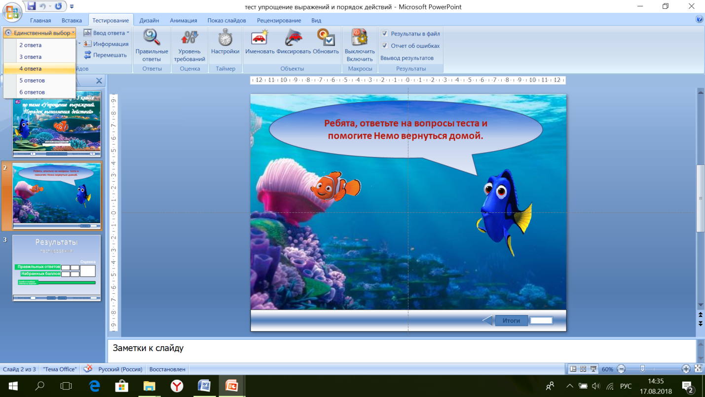Select 5 ответов option
705x397 pixels.
click(x=39, y=80)
